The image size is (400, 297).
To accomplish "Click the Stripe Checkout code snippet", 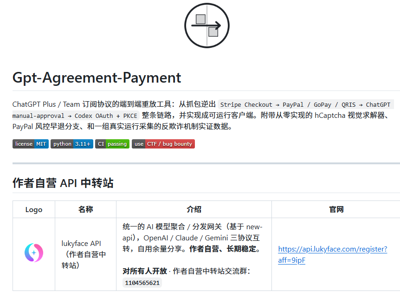I will (305, 104).
